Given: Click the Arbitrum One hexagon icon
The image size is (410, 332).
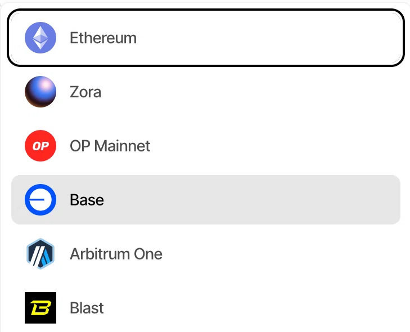Looking at the screenshot, I should pyautogui.click(x=40, y=254).
